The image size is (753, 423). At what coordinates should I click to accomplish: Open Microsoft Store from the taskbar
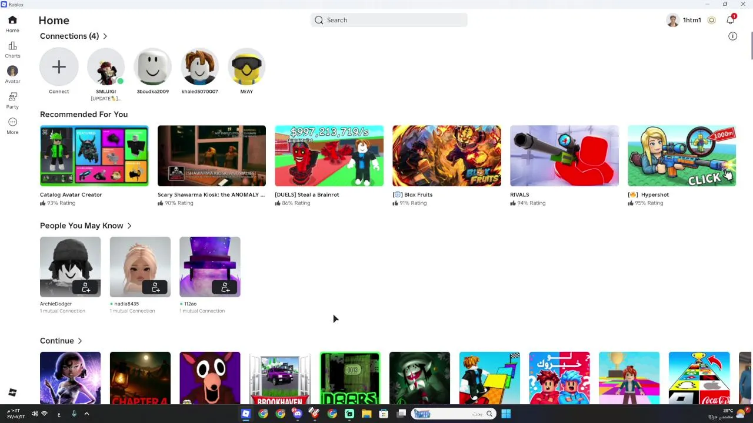tap(384, 414)
